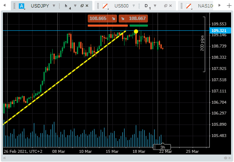Click the 3h candle countdown label
The height and width of the screenshot is (162, 234).
coord(162,147)
